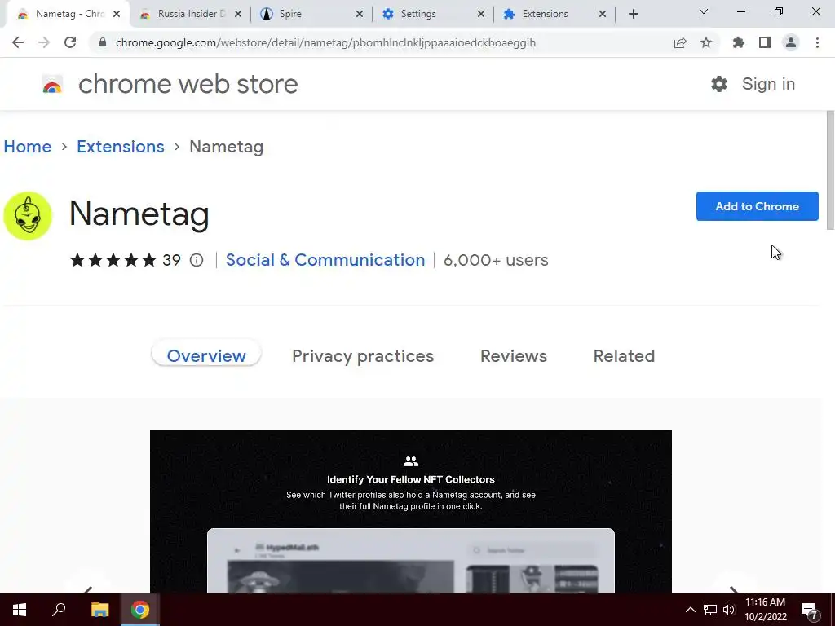
Task: Close the Extensions tab
Action: coord(603,14)
